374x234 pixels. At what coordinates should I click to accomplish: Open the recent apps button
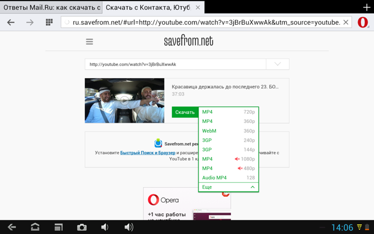pos(58,227)
